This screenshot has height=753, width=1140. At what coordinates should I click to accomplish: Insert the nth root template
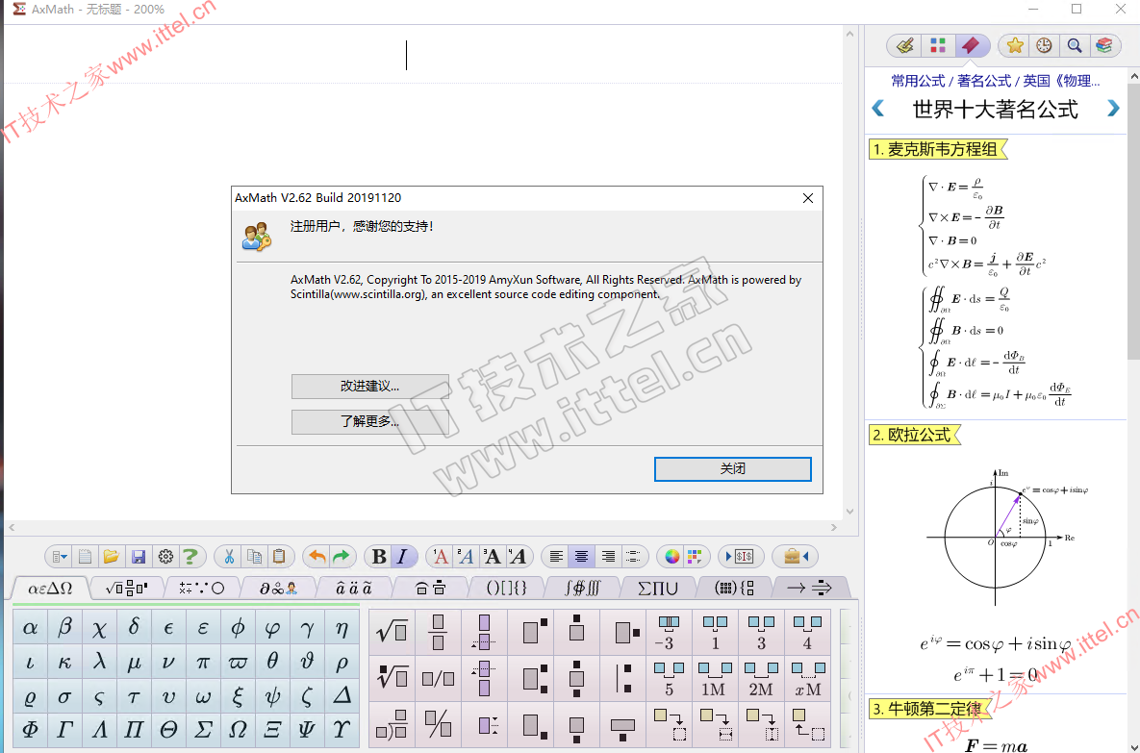[392, 677]
